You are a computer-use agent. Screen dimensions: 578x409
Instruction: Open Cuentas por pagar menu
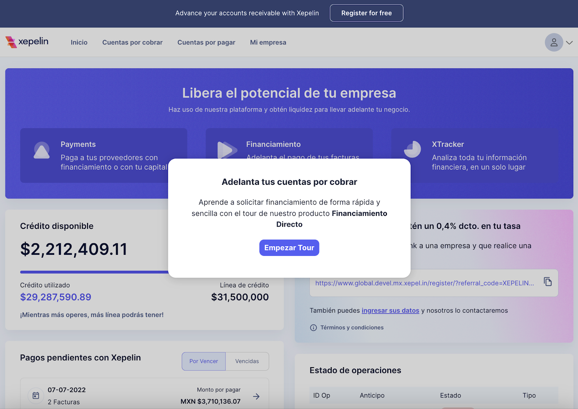click(x=206, y=43)
